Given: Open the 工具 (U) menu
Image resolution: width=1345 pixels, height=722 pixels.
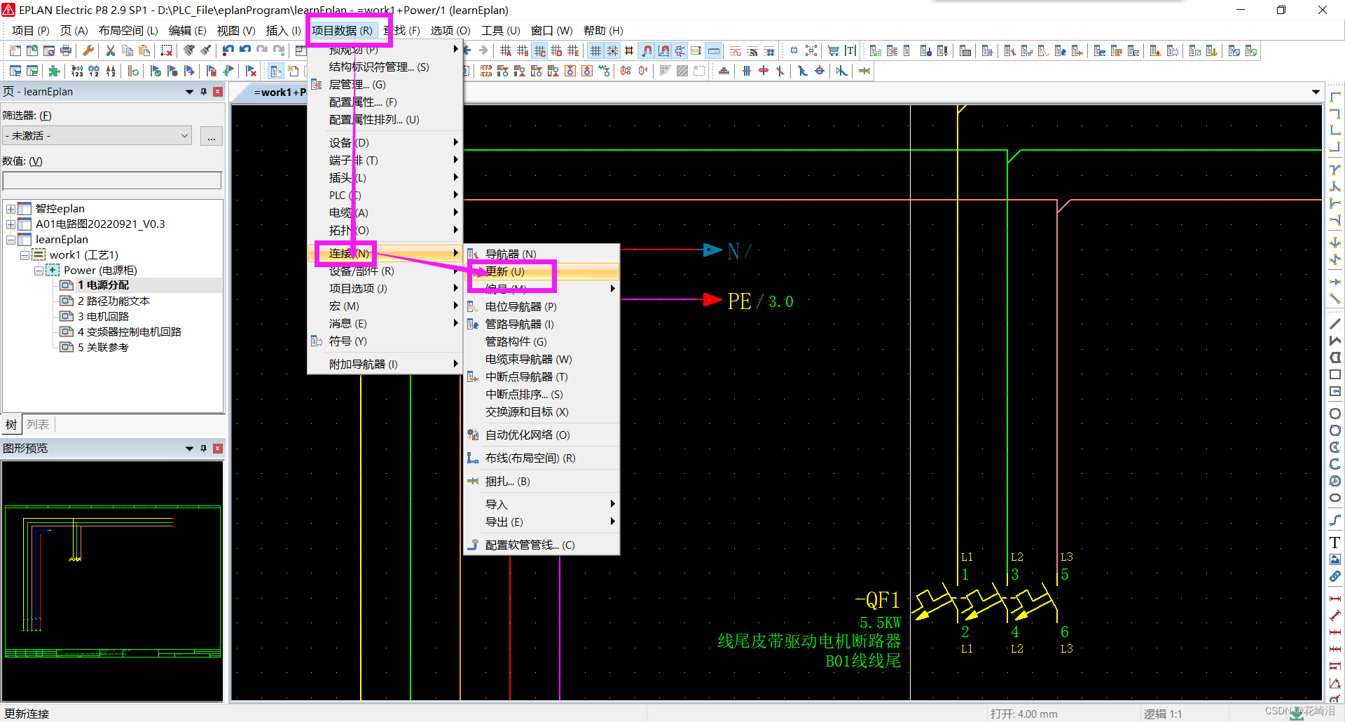Looking at the screenshot, I should tap(500, 30).
